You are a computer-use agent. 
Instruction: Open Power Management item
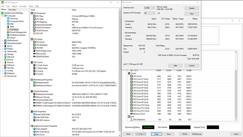[x=18, y=32]
